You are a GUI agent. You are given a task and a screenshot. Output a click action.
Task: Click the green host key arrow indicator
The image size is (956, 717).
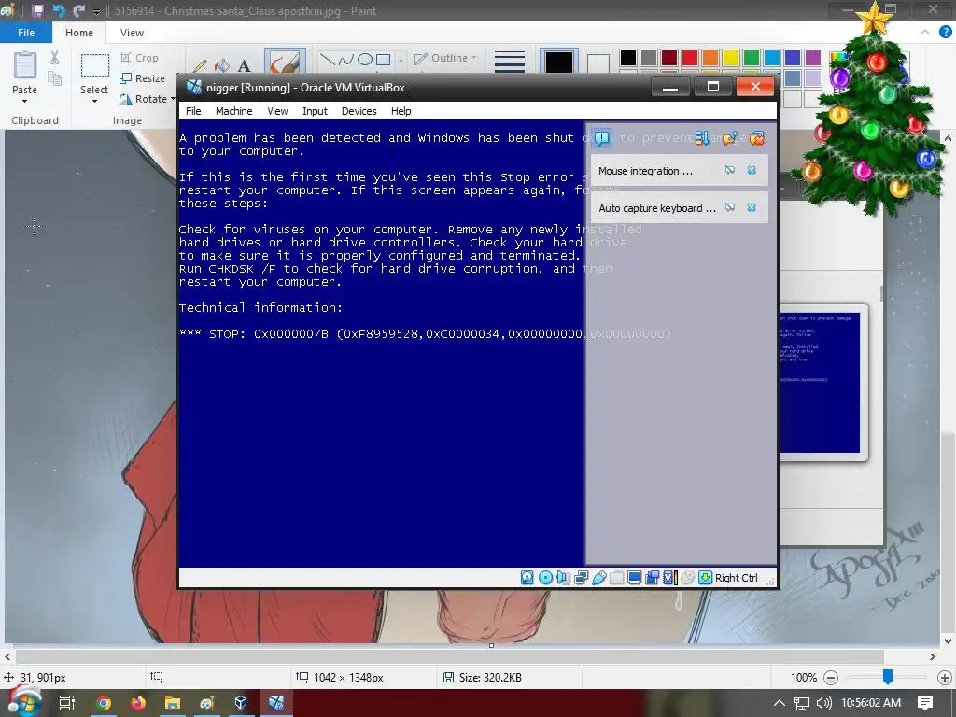tap(705, 577)
